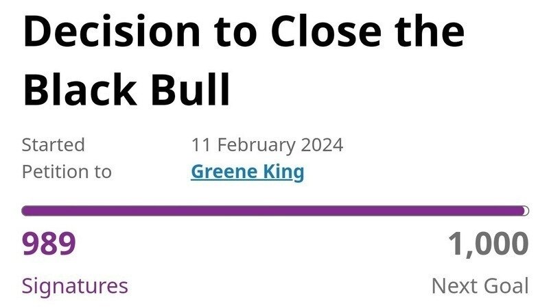Viewport: 549px width, 308px height.
Task: Click the word King in the link
Action: click(281, 171)
